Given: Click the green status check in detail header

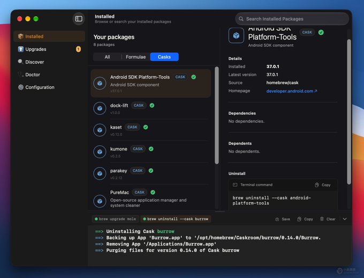Looking at the screenshot, I should (x=321, y=33).
